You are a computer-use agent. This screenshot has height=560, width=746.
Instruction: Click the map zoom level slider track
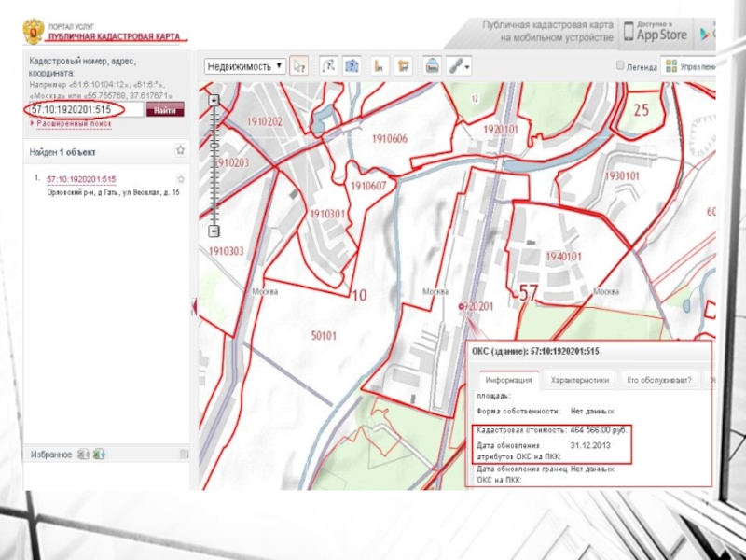(x=214, y=163)
